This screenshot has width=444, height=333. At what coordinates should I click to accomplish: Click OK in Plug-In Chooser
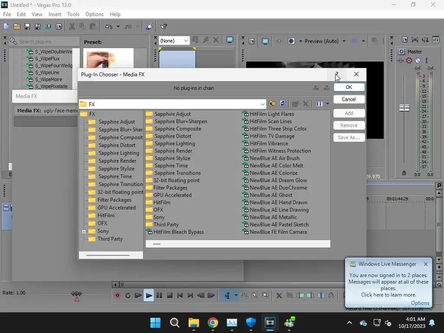(x=349, y=87)
